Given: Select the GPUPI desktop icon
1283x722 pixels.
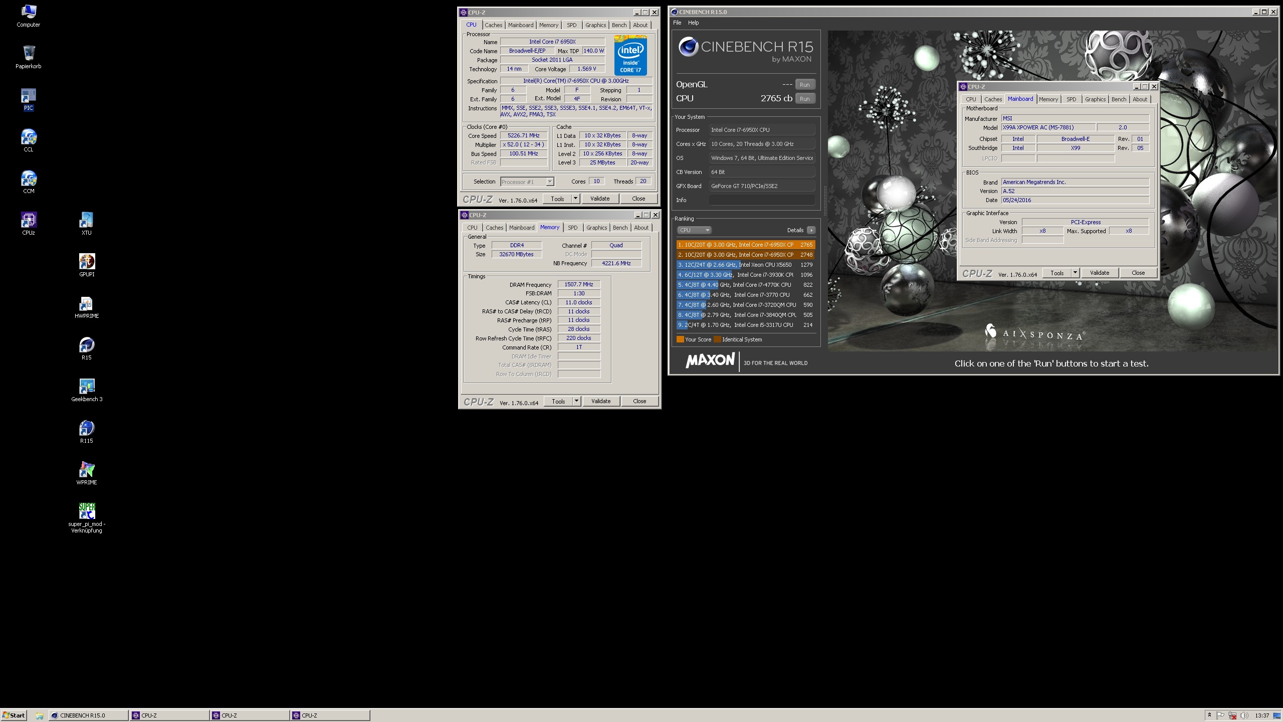Looking at the screenshot, I should [x=87, y=265].
